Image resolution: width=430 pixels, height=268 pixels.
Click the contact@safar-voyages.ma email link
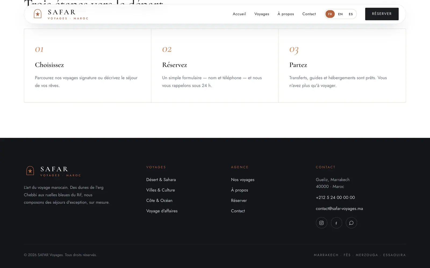click(x=339, y=209)
